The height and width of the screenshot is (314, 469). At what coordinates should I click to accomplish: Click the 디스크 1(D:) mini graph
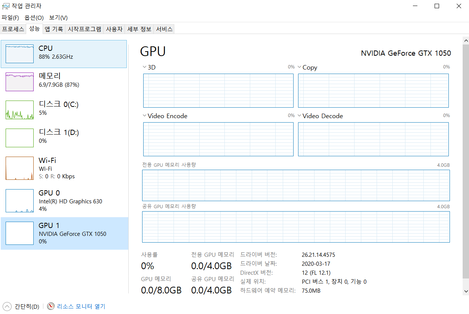(19, 138)
